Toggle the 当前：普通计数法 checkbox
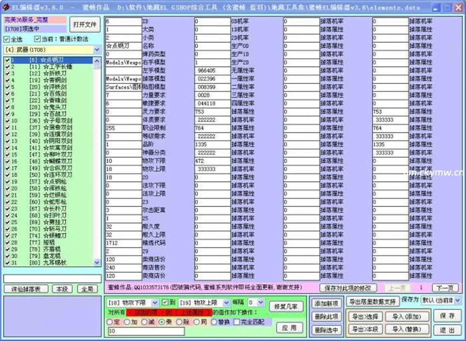Screen dimensions: 466x341 [37, 39]
